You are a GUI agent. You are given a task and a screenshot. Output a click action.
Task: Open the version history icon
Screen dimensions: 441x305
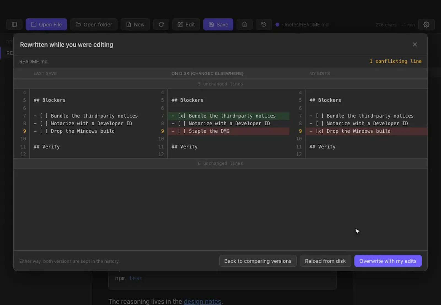[264, 25]
